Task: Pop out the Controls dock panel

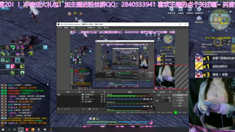Action: point(187,92)
